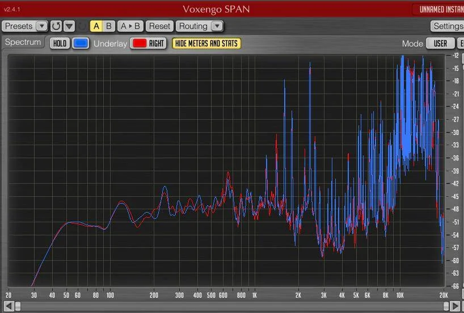Open the Settings panel
Screen dimensions: 464x313
(448, 26)
